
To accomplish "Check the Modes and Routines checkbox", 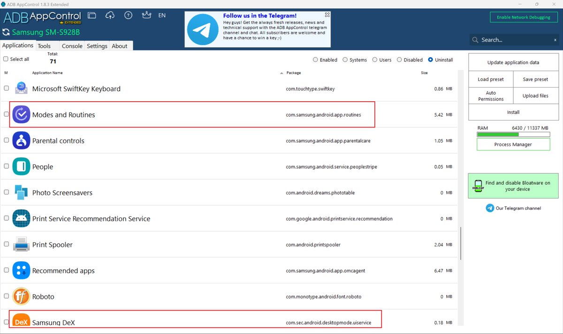I will 7,114.
